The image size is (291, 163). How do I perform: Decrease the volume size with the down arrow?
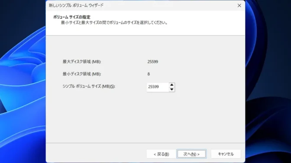[171, 89]
